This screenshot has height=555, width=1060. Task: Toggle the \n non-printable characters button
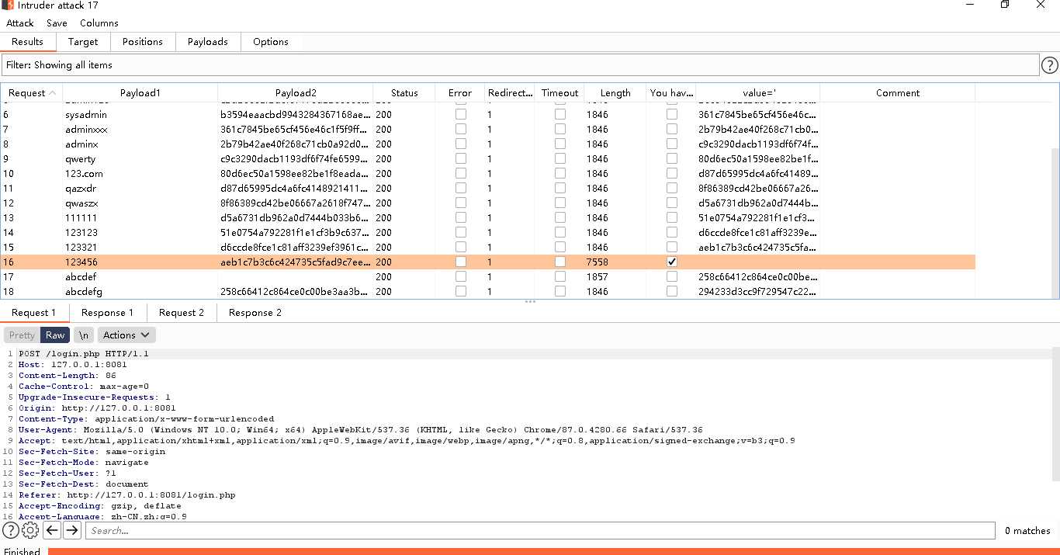point(85,335)
